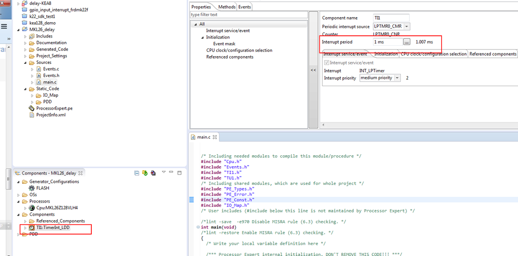Collapse the Initialization node in properties tree
Viewport: 518px width, 256px height.
pos(203,37)
